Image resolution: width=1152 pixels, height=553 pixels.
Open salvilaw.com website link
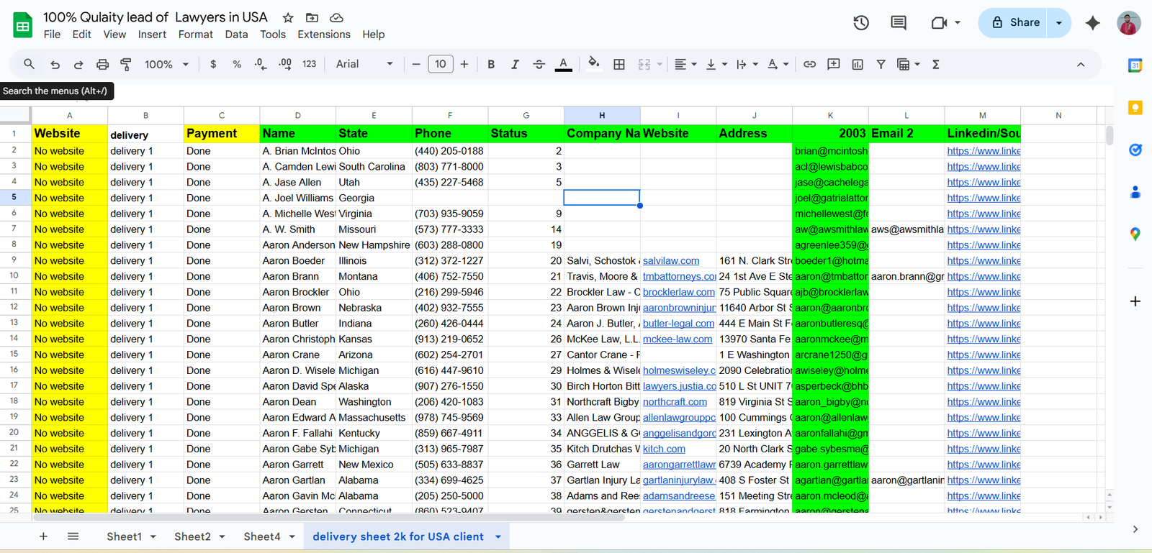coord(671,261)
